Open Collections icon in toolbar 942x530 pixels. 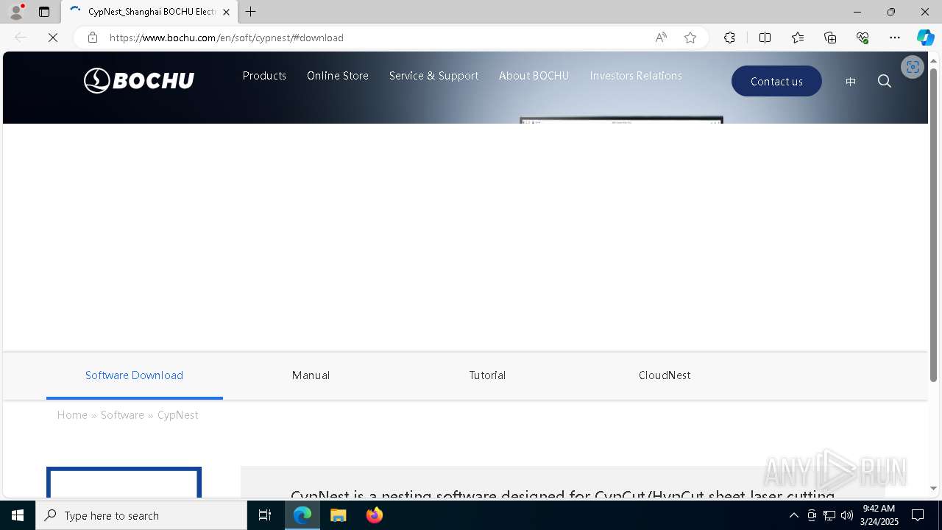point(830,38)
